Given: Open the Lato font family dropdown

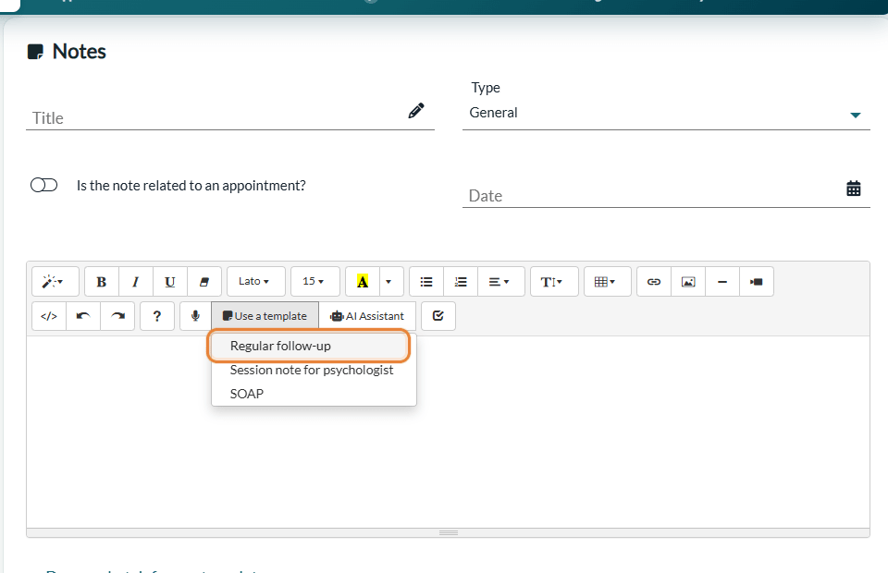Looking at the screenshot, I should click(x=255, y=282).
